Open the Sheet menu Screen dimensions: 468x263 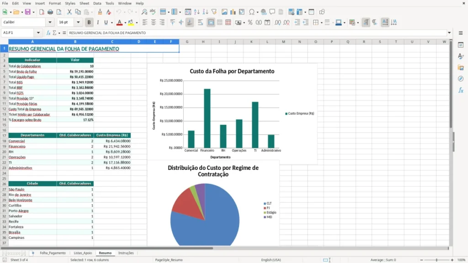click(x=84, y=3)
